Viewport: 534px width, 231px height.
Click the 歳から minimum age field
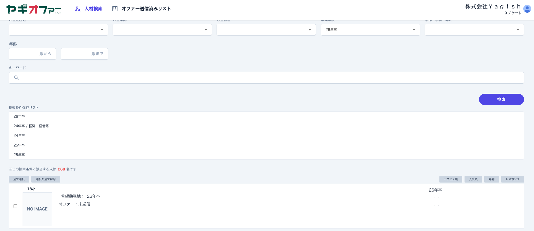pyautogui.click(x=32, y=54)
